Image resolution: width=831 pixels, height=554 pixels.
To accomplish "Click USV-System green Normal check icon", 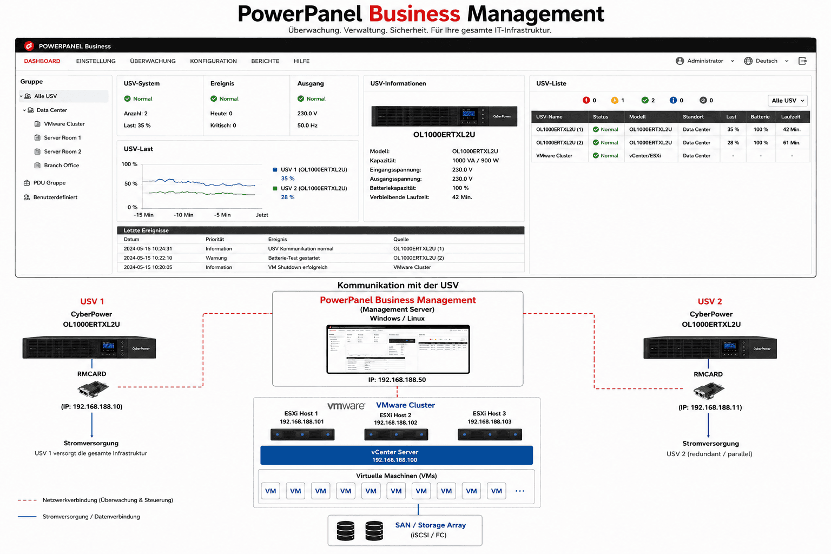I will click(x=127, y=99).
